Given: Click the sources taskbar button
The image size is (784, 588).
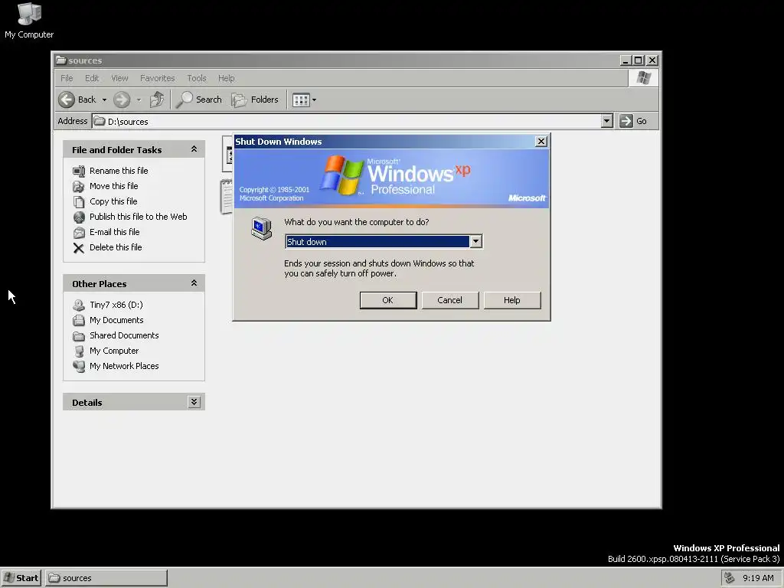Looking at the screenshot, I should (106, 578).
